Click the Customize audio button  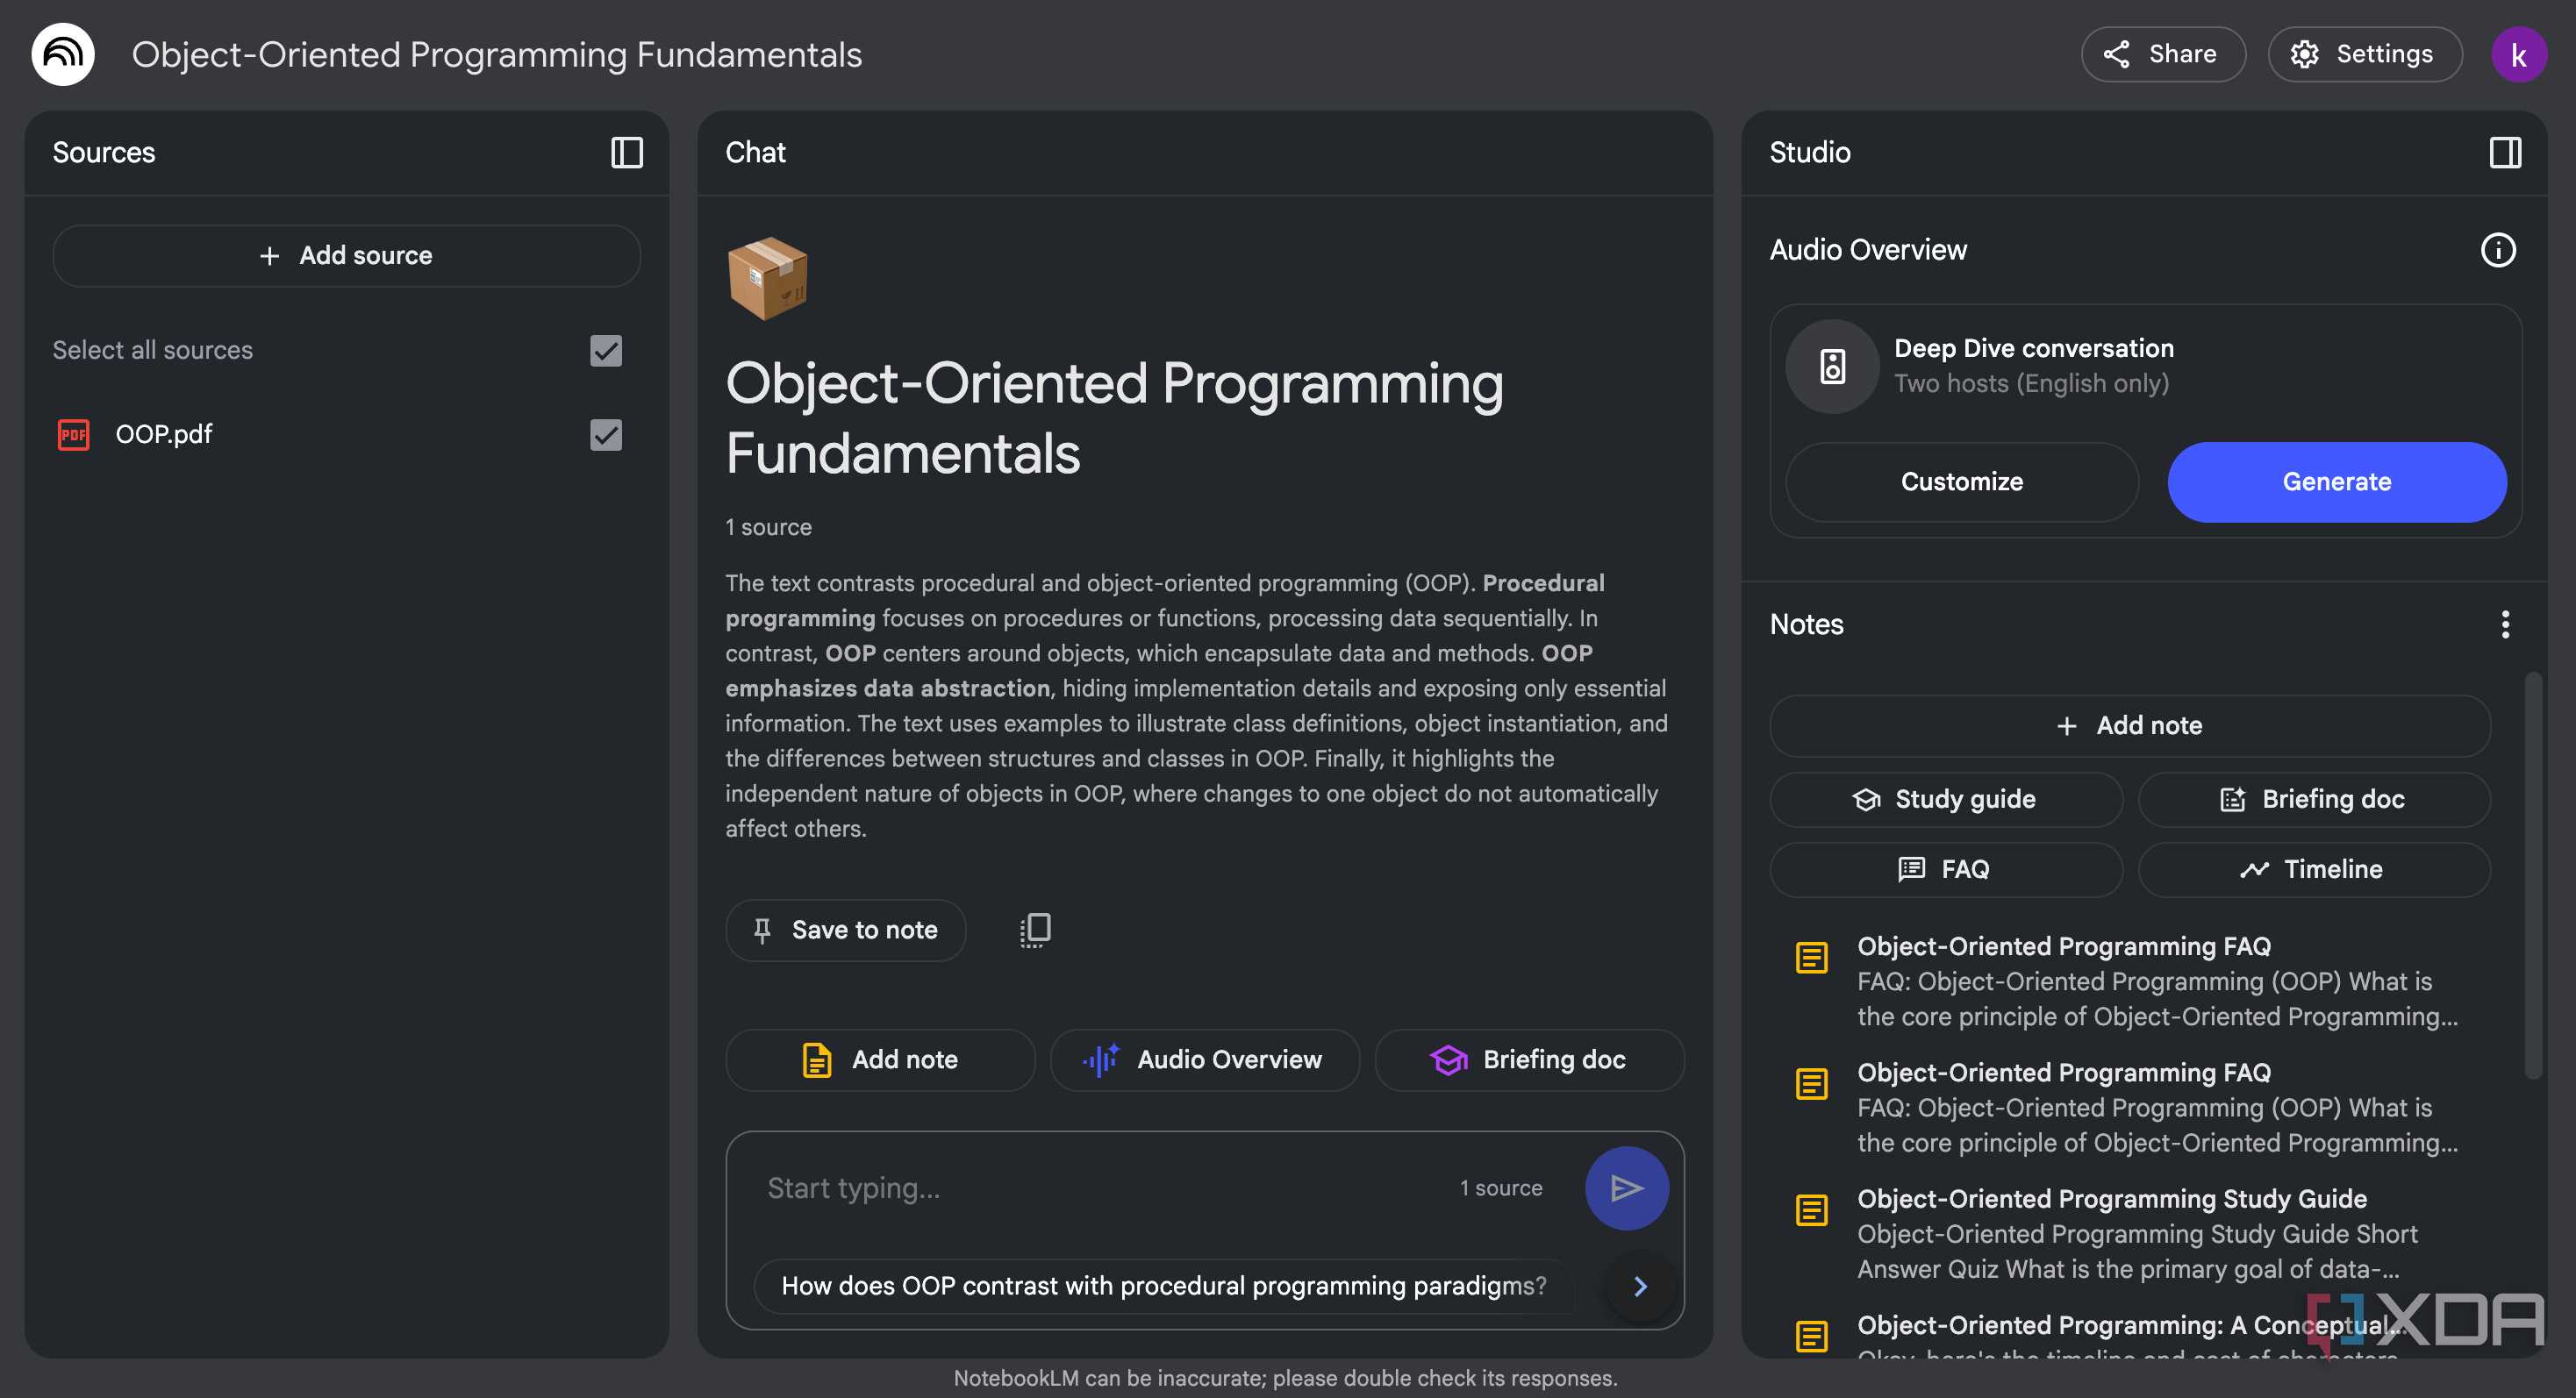click(x=1961, y=481)
